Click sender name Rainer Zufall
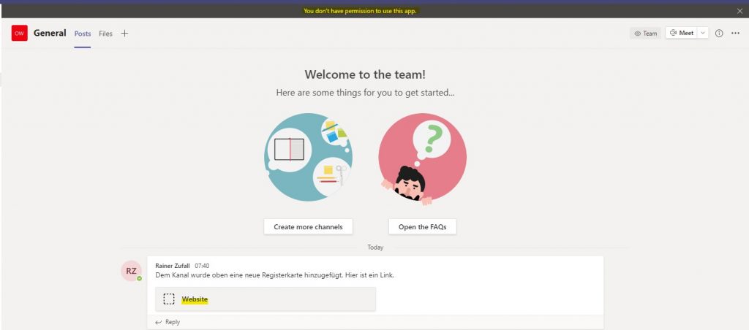This screenshot has height=330, width=749. click(173, 265)
